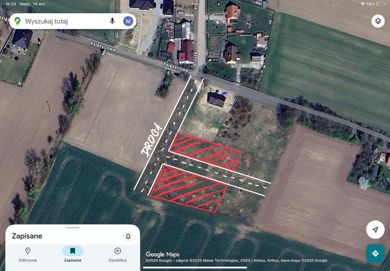Switch to the Odkrywaj tab
Image resolution: width=390 pixels, height=271 pixels.
point(28,255)
